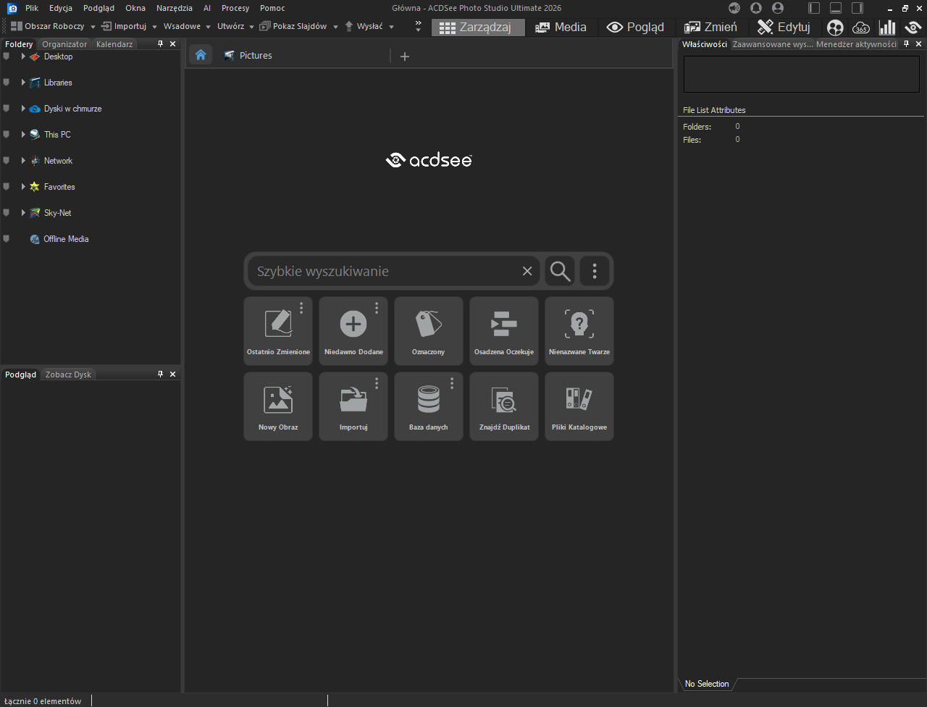Show more toolbar items chevron
Image resolution: width=927 pixels, height=707 pixels.
(x=418, y=26)
